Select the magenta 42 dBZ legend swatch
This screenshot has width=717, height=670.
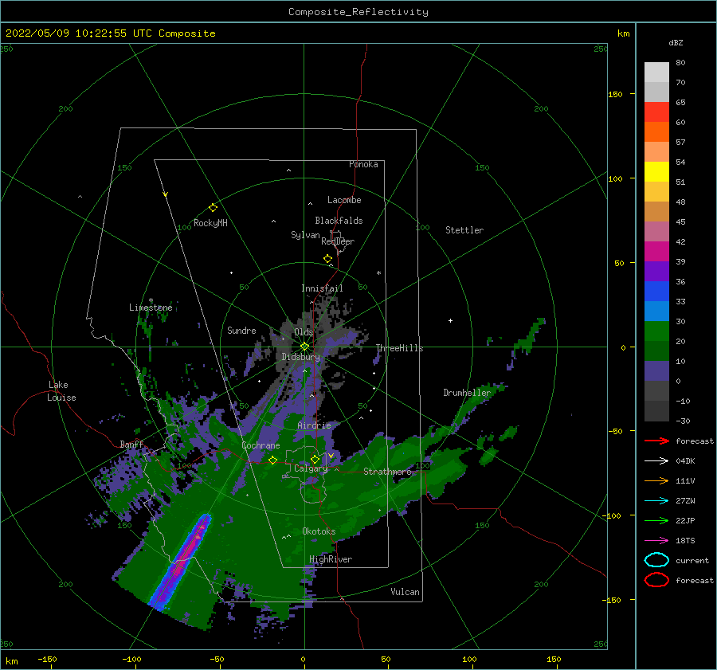click(656, 252)
